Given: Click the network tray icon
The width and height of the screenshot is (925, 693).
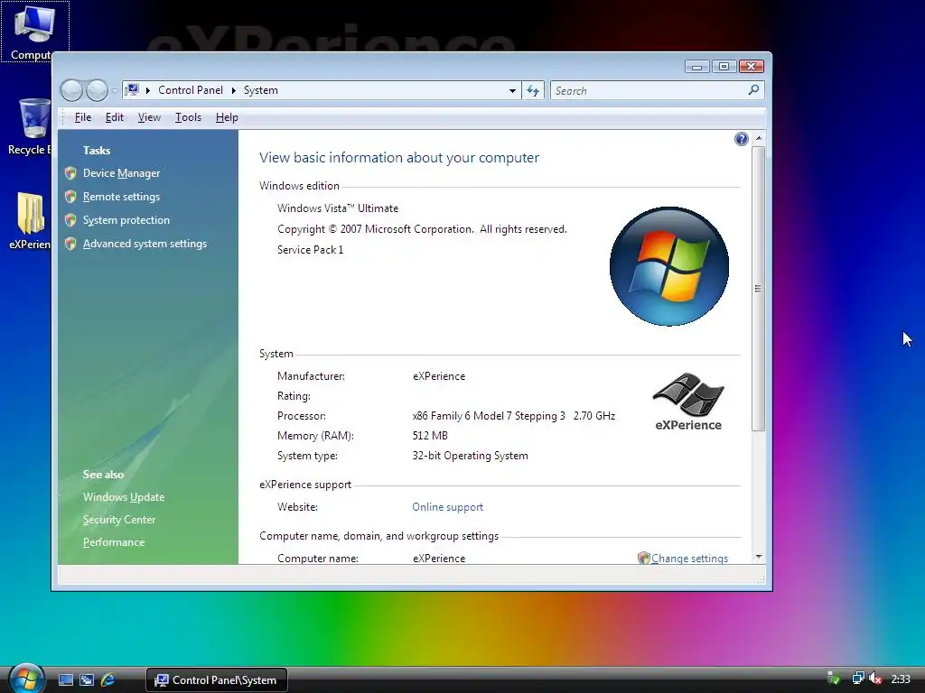Looking at the screenshot, I should click(x=858, y=679).
